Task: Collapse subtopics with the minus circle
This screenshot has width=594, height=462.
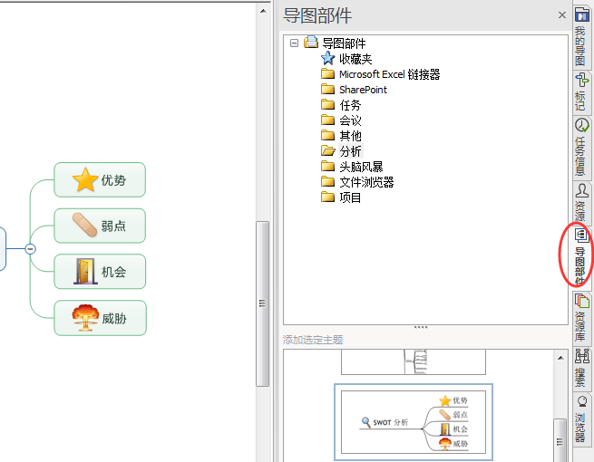Action: point(30,249)
